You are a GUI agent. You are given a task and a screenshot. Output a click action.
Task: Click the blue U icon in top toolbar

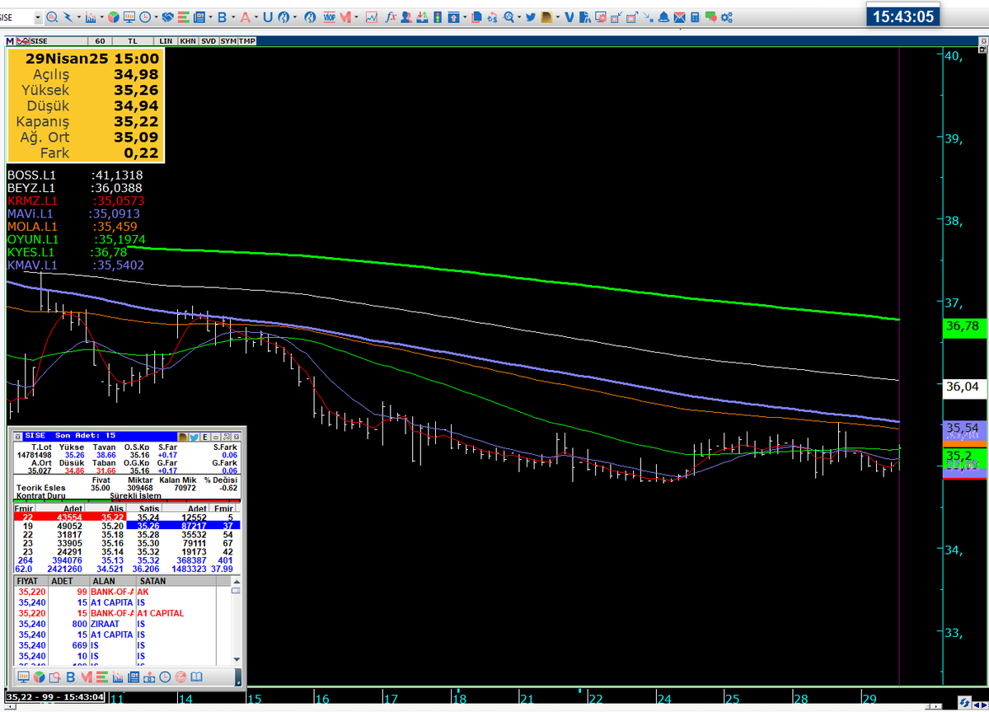pyautogui.click(x=268, y=16)
